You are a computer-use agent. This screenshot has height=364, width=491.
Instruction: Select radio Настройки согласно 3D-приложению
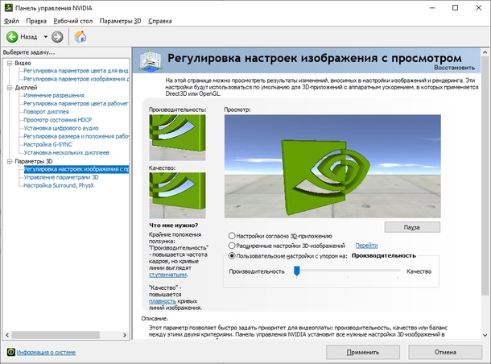(232, 236)
